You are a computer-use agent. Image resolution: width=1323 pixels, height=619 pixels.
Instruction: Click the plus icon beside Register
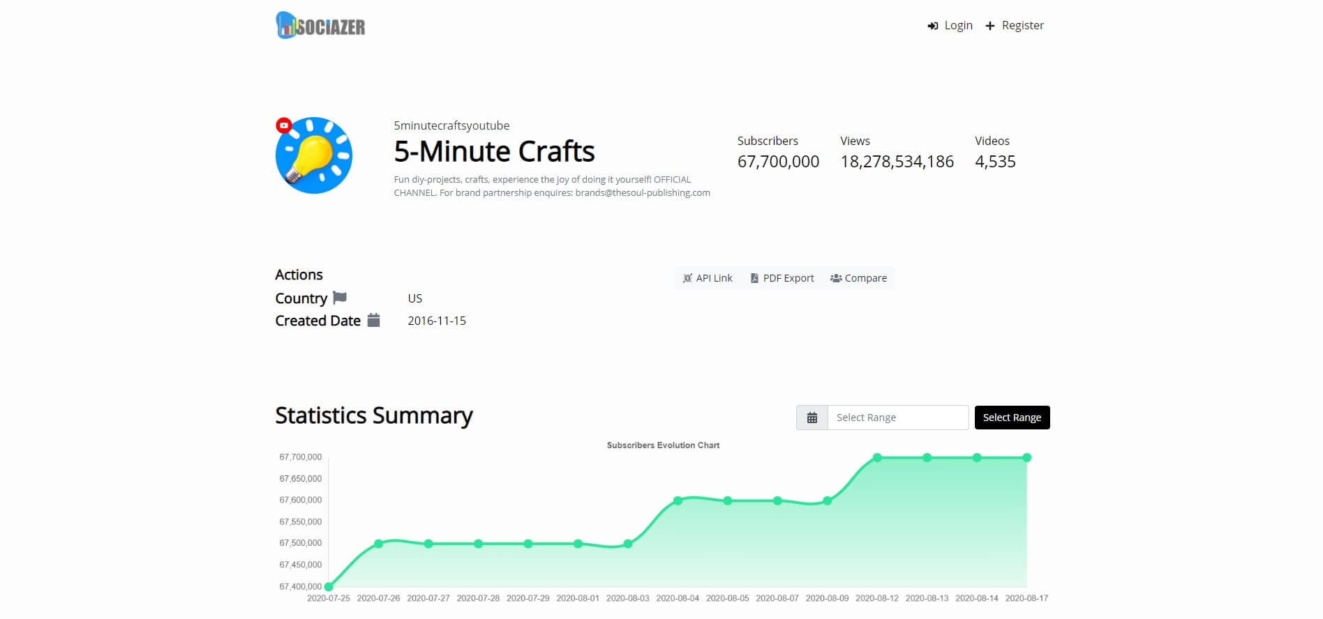point(989,26)
